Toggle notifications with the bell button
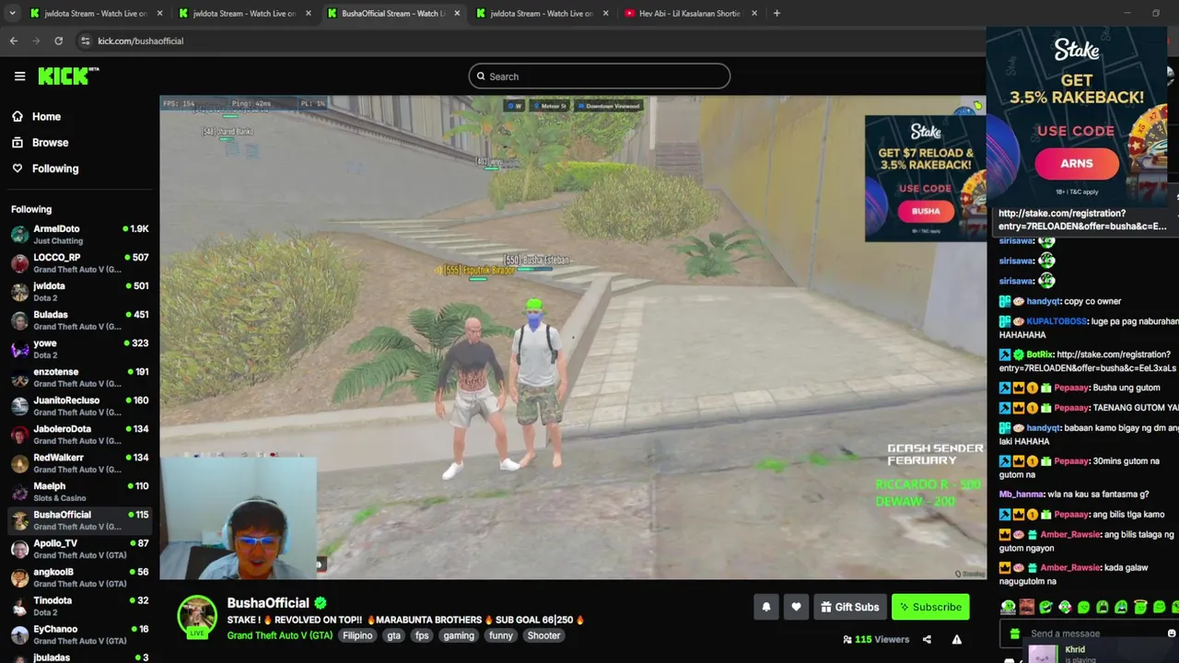Viewport: 1179px width, 663px height. coord(766,607)
